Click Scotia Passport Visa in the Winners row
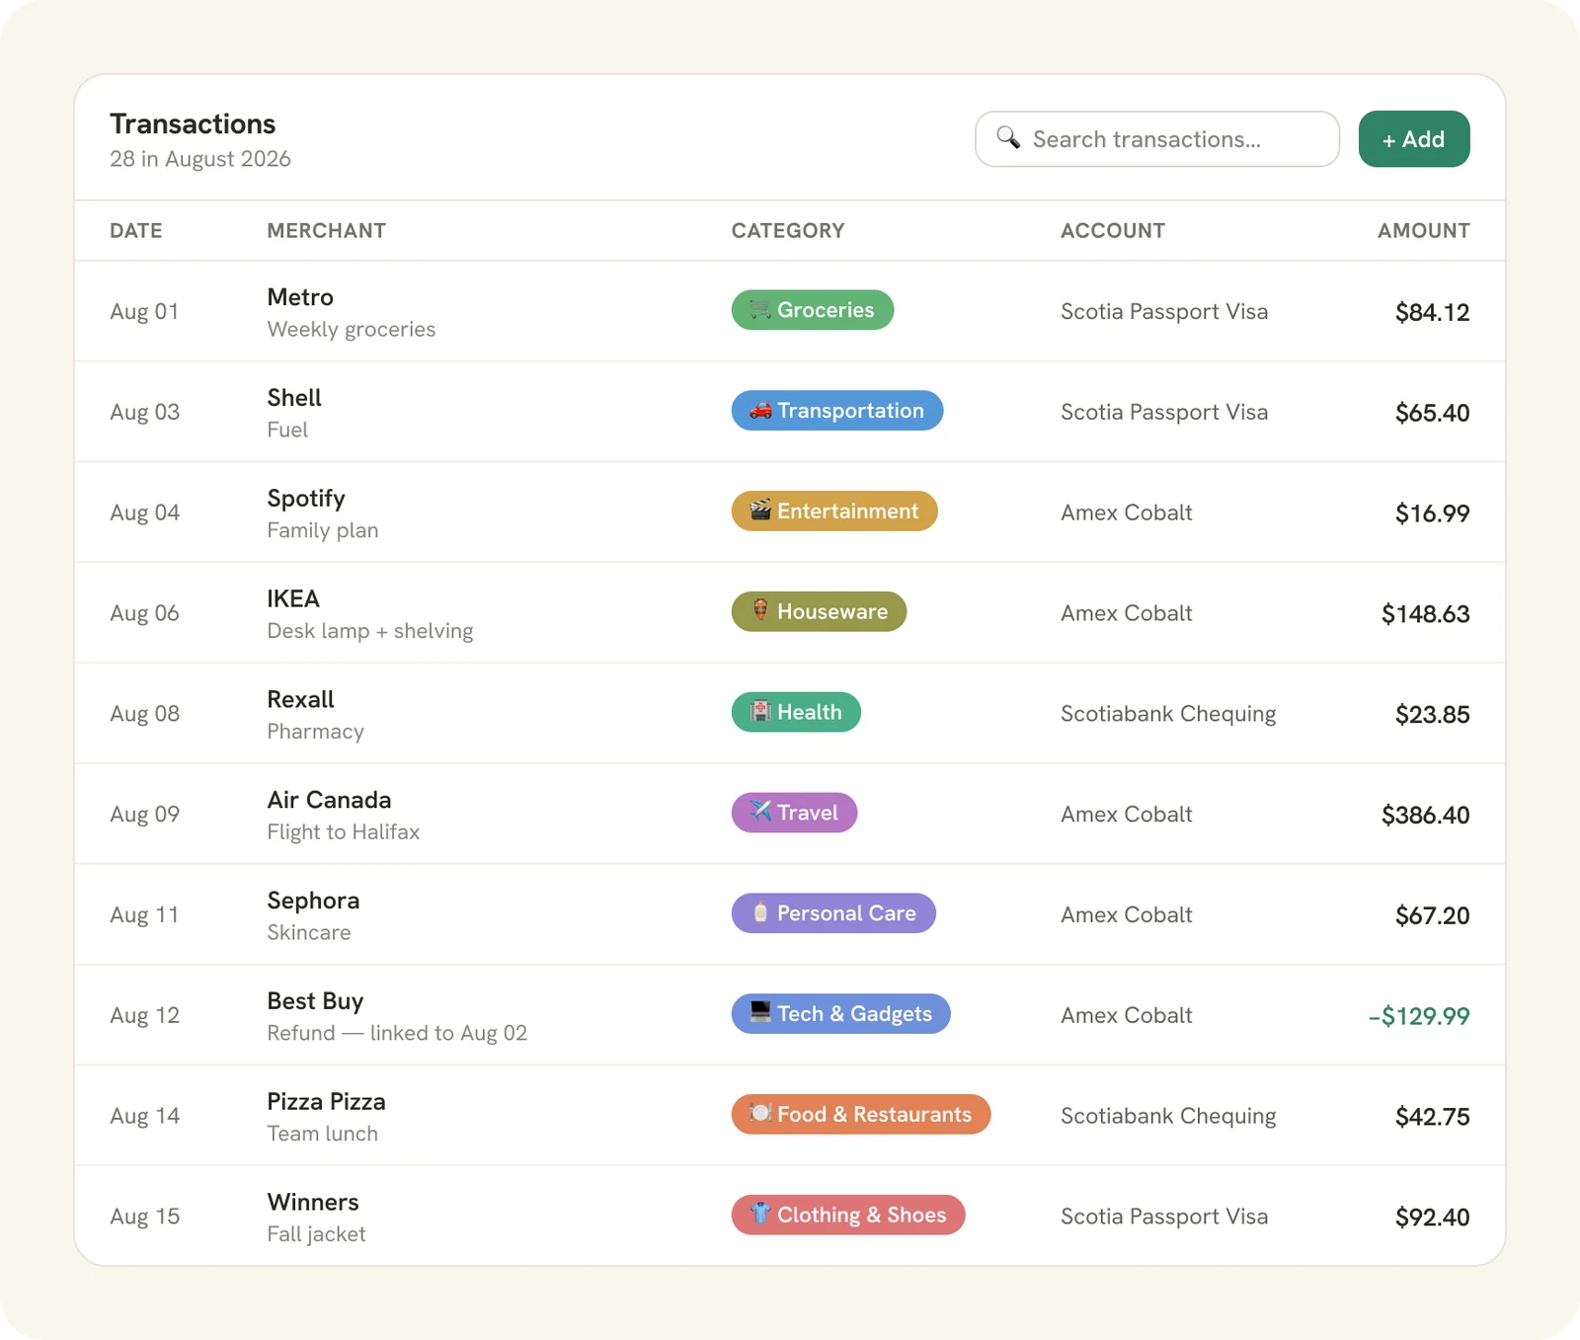 (1164, 1217)
